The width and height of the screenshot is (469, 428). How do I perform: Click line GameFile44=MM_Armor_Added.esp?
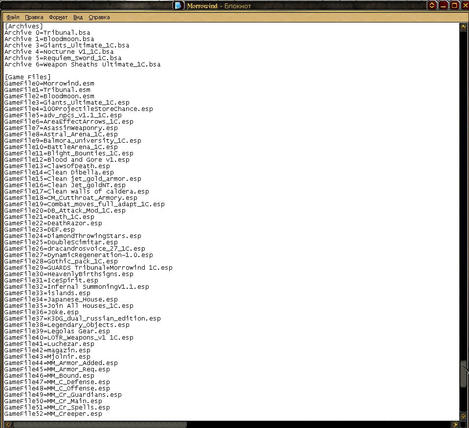coord(61,363)
